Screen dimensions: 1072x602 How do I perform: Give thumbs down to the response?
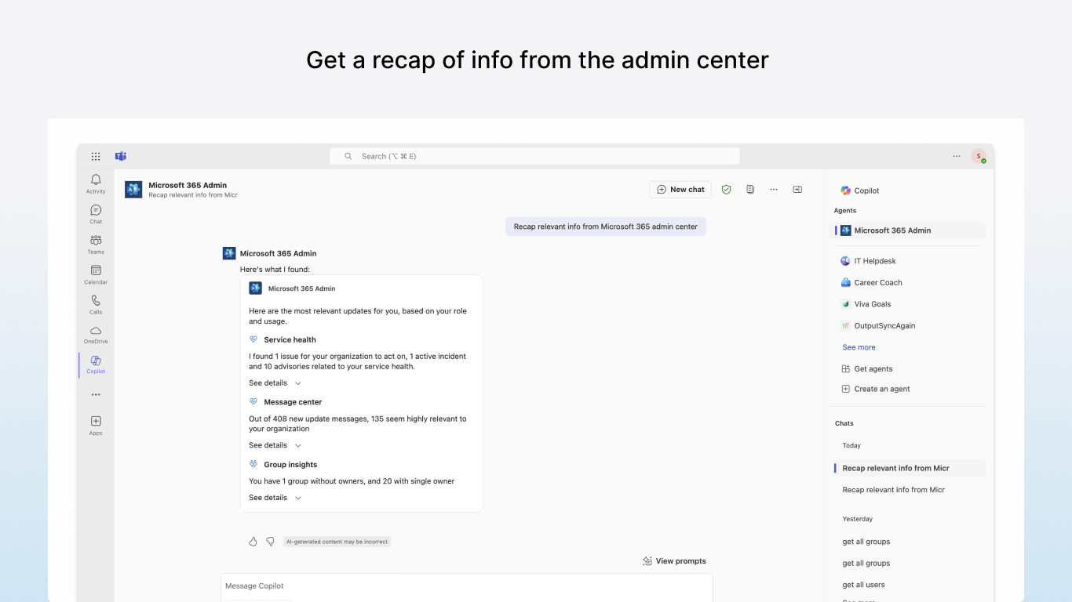[x=270, y=541]
